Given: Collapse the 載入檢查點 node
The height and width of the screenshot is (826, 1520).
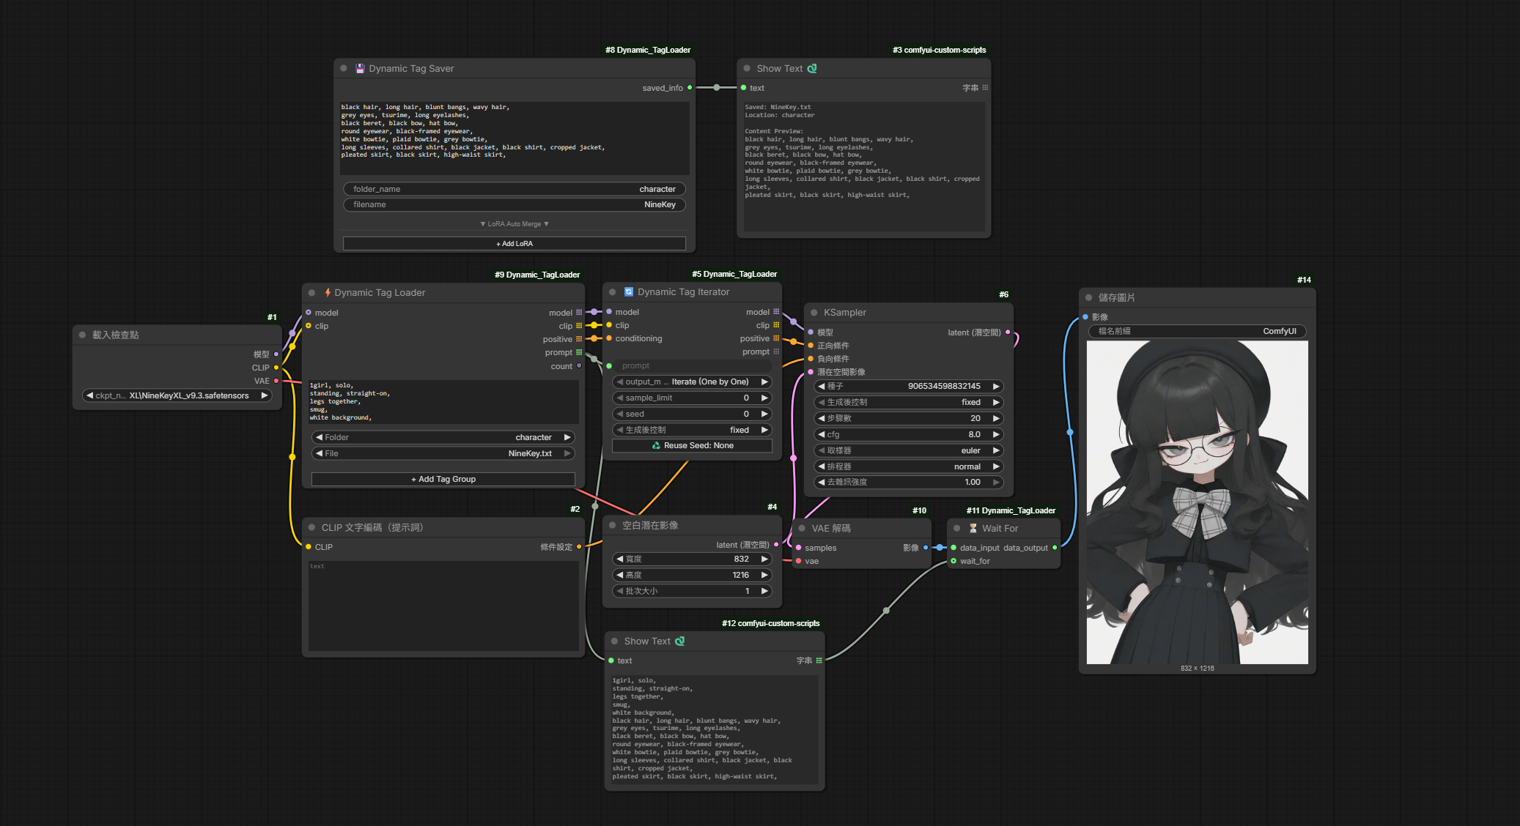Looking at the screenshot, I should (83, 335).
